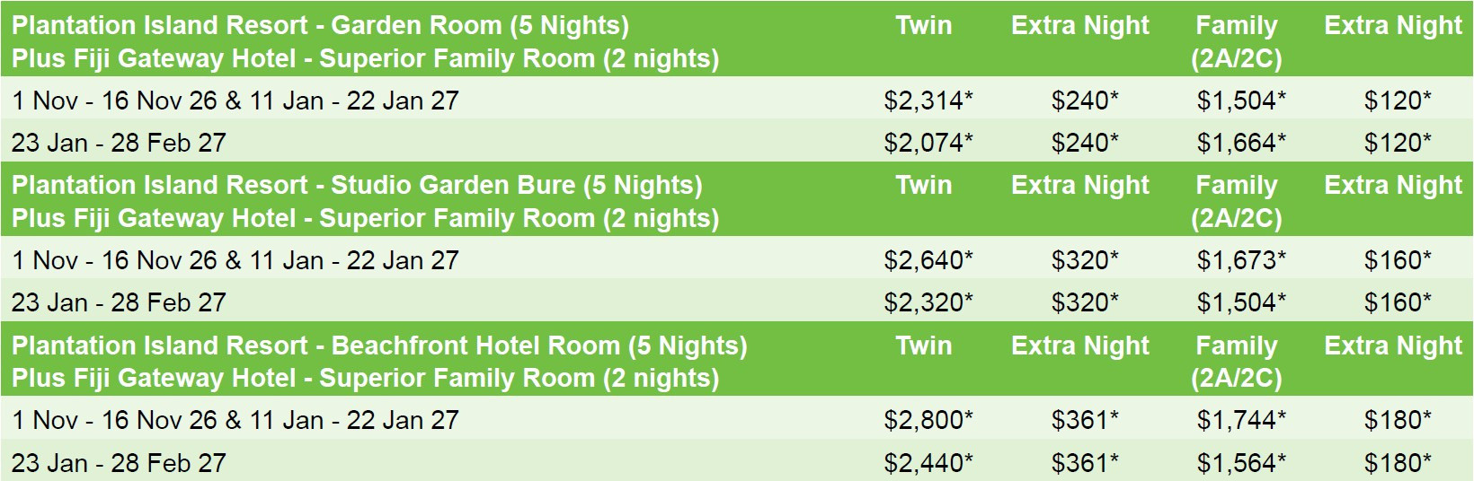This screenshot has height=481, width=1474.
Task: Select the $2,800 Beachfront Twin price
Action: coord(928,420)
